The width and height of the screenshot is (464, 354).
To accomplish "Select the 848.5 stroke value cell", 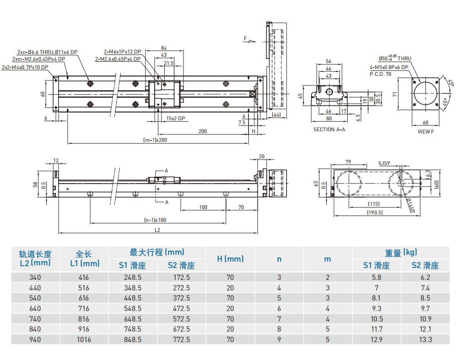I will click(x=132, y=339).
